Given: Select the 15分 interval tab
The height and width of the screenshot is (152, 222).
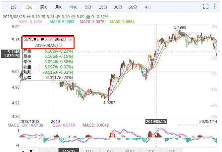Looking at the screenshot, I should pos(103,7).
